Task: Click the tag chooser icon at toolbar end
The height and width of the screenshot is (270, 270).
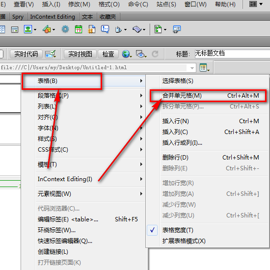Action: tap(177, 29)
